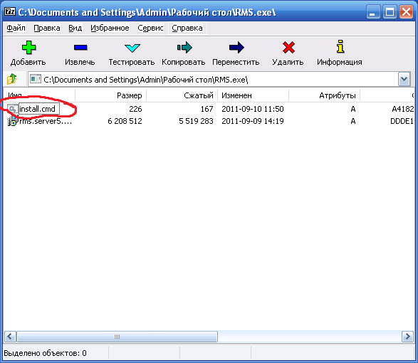Select the install.cmd file
Viewport: 418px width, 363px height.
pos(37,109)
